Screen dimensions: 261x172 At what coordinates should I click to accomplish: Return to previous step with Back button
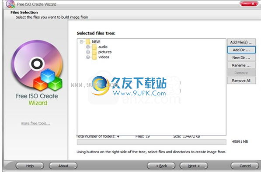(x=161, y=166)
